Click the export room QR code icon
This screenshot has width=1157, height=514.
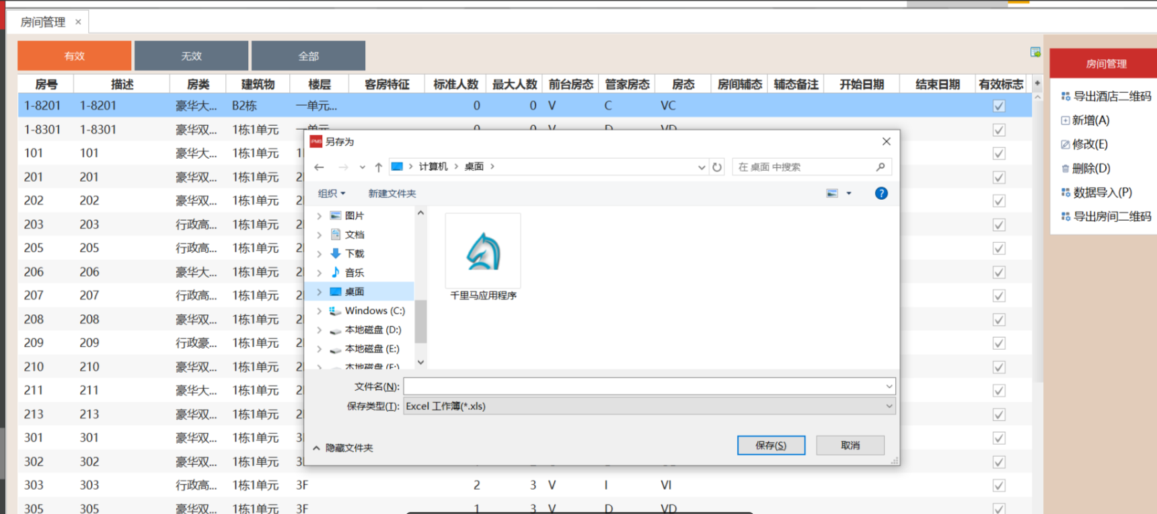(1066, 217)
